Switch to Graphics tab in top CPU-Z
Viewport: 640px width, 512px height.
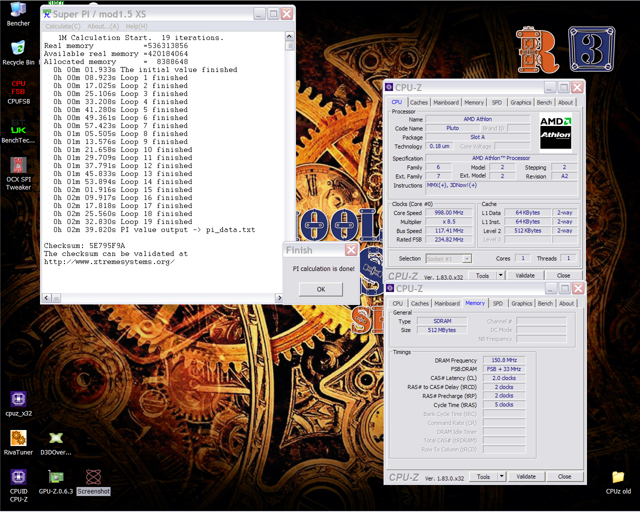(521, 102)
